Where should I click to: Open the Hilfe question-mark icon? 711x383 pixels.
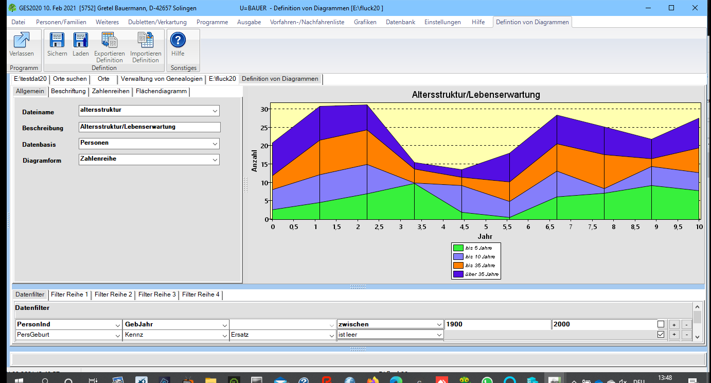[177, 40]
